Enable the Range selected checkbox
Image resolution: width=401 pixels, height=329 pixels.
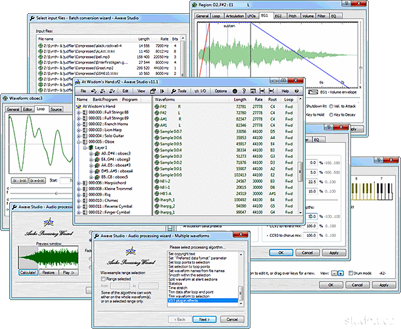click(103, 279)
